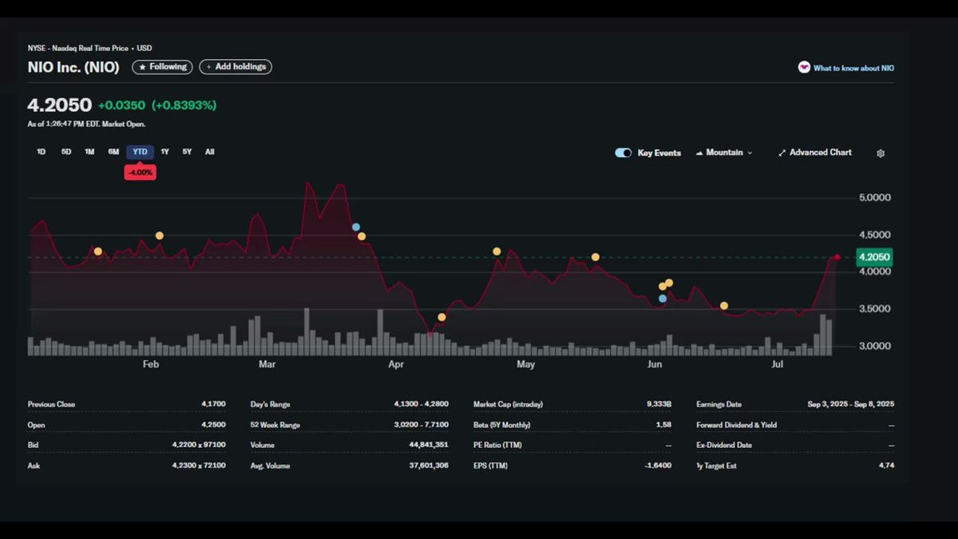The width and height of the screenshot is (958, 539).
Task: Click the NIO Inc. (NIO) title
Action: pyautogui.click(x=73, y=68)
